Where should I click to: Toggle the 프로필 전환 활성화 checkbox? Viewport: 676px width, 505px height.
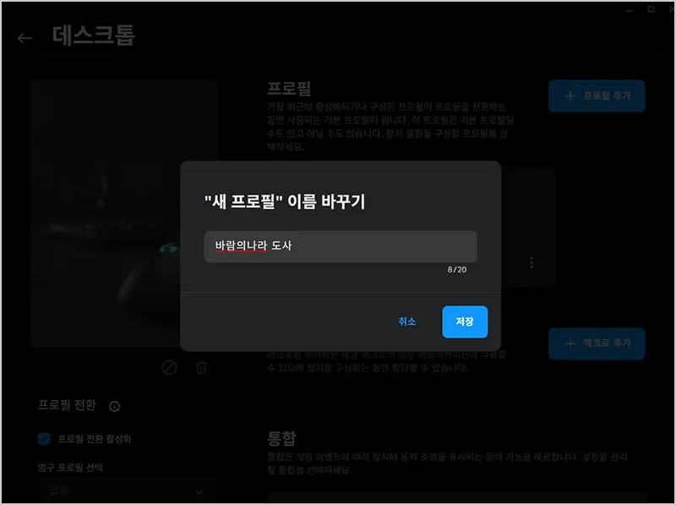tap(45, 439)
